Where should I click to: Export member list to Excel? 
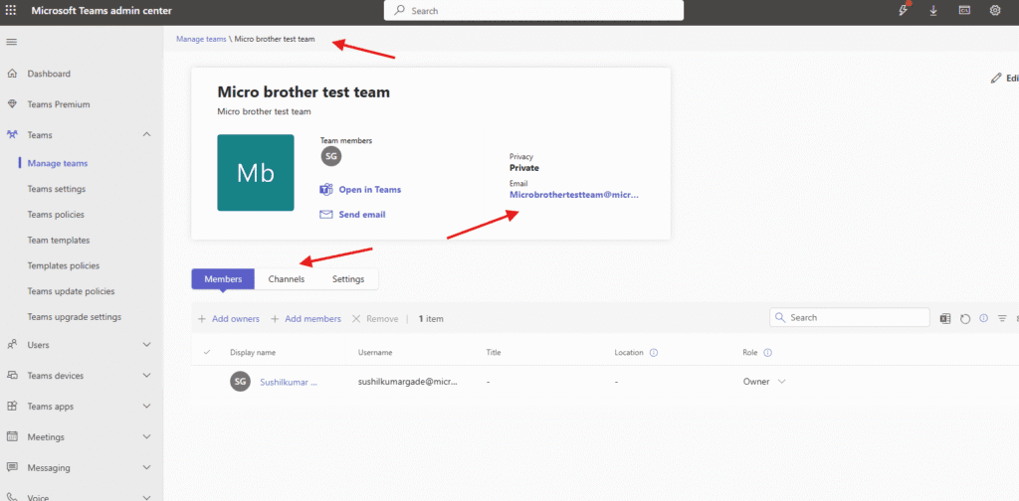945,318
